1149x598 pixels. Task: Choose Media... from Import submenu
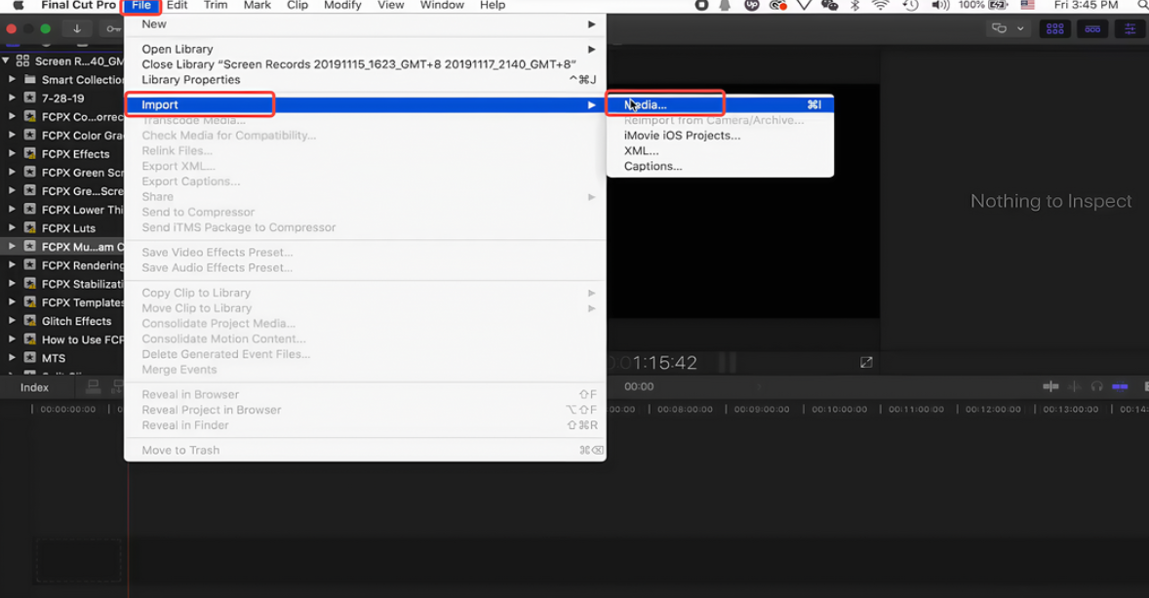coord(720,104)
